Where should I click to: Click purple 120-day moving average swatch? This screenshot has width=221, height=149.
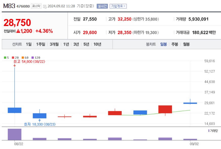(33, 58)
